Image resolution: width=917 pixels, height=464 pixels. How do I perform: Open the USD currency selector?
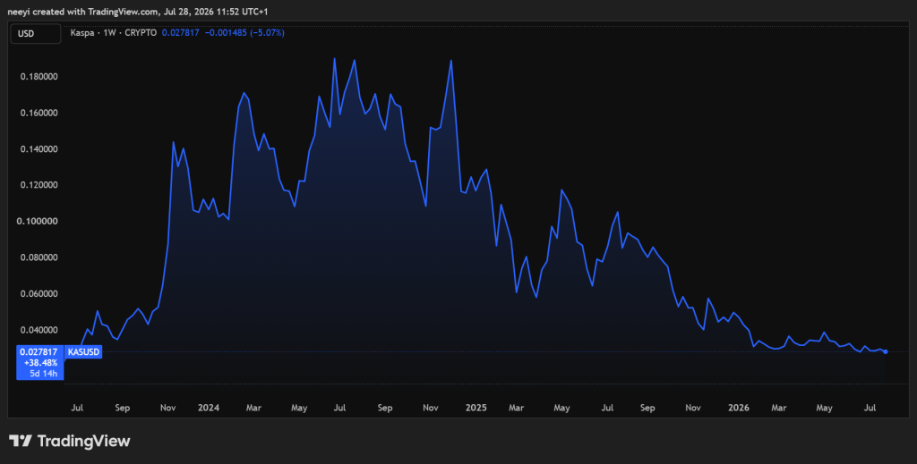35,33
